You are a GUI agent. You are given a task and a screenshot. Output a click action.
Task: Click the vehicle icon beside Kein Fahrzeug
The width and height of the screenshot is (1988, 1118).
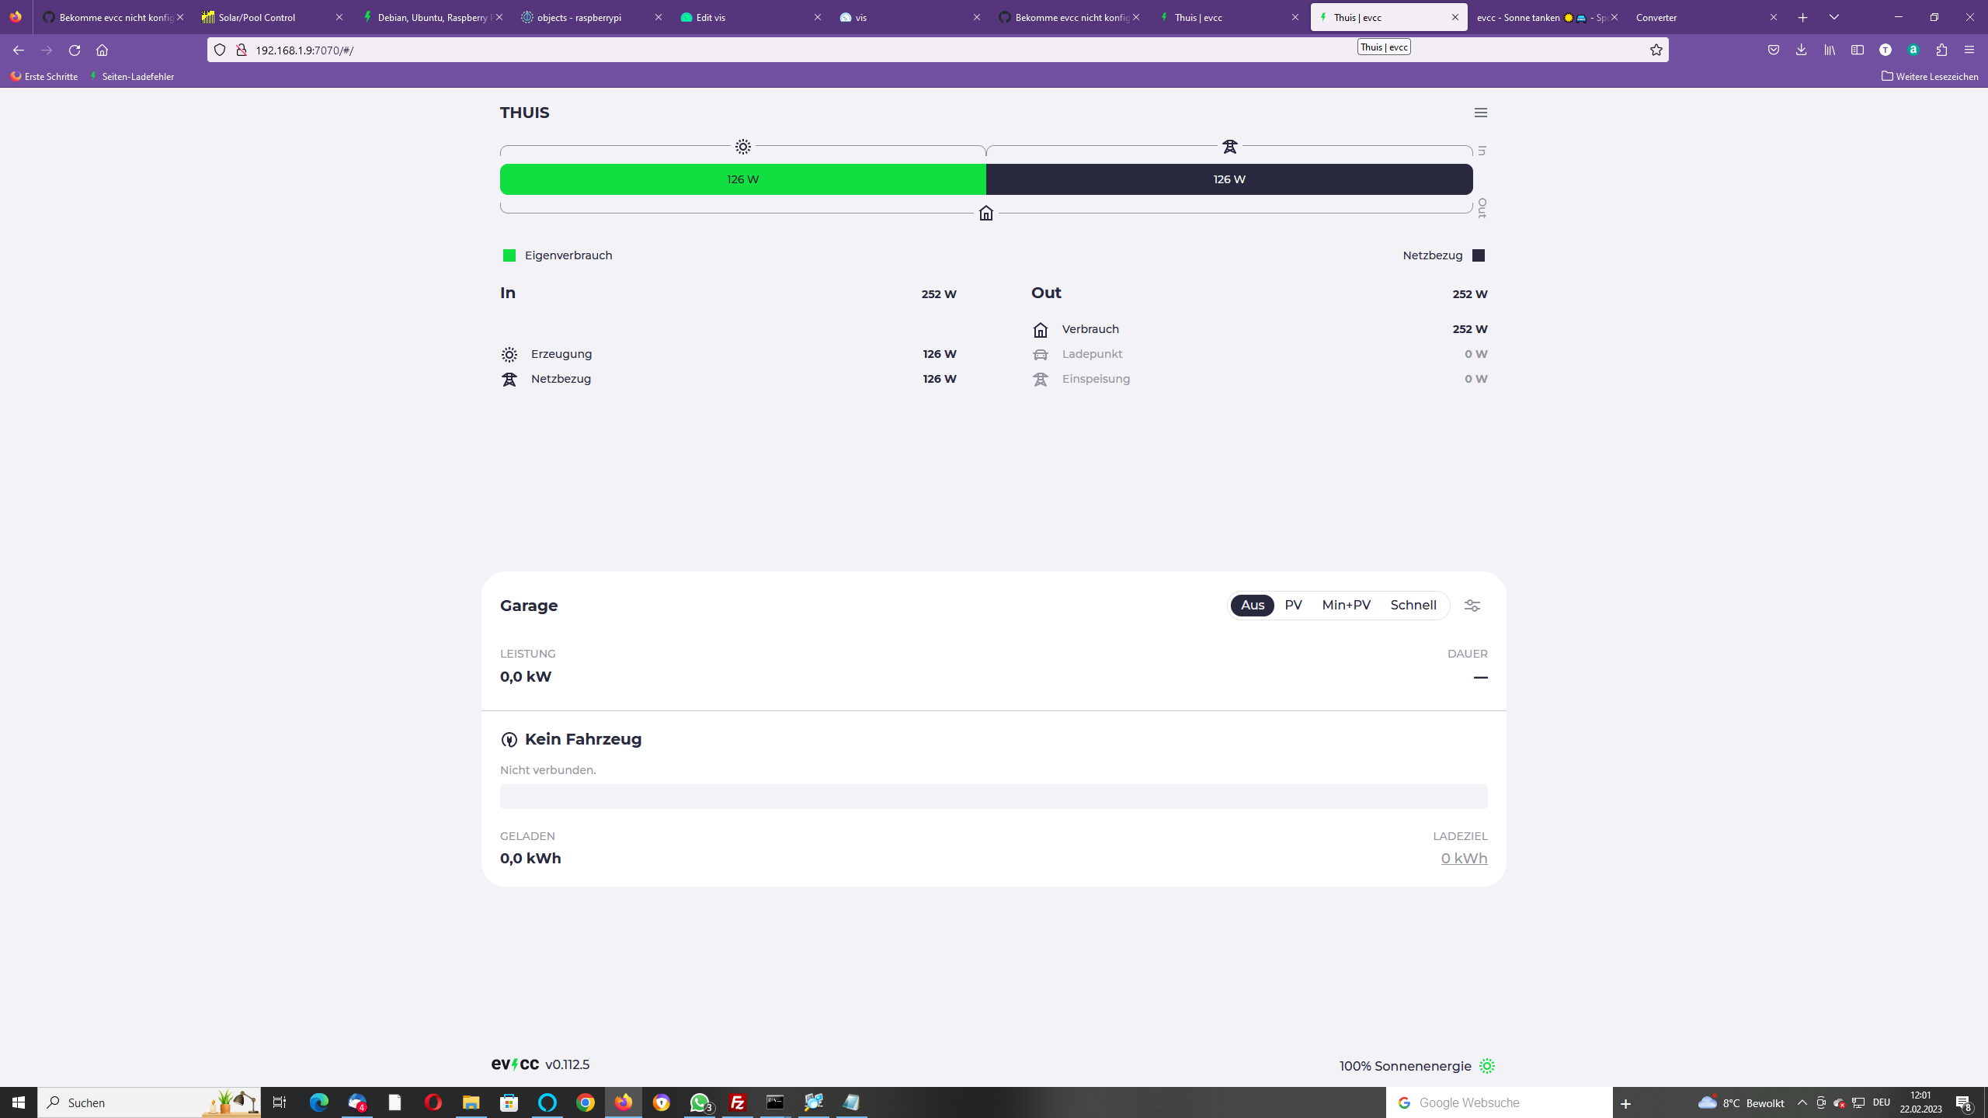point(509,740)
